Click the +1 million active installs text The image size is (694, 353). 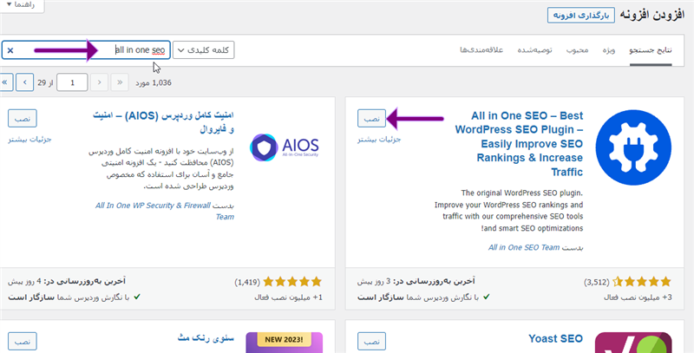click(288, 297)
